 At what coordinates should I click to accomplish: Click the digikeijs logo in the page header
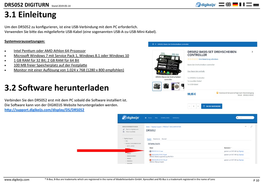[206, 5]
